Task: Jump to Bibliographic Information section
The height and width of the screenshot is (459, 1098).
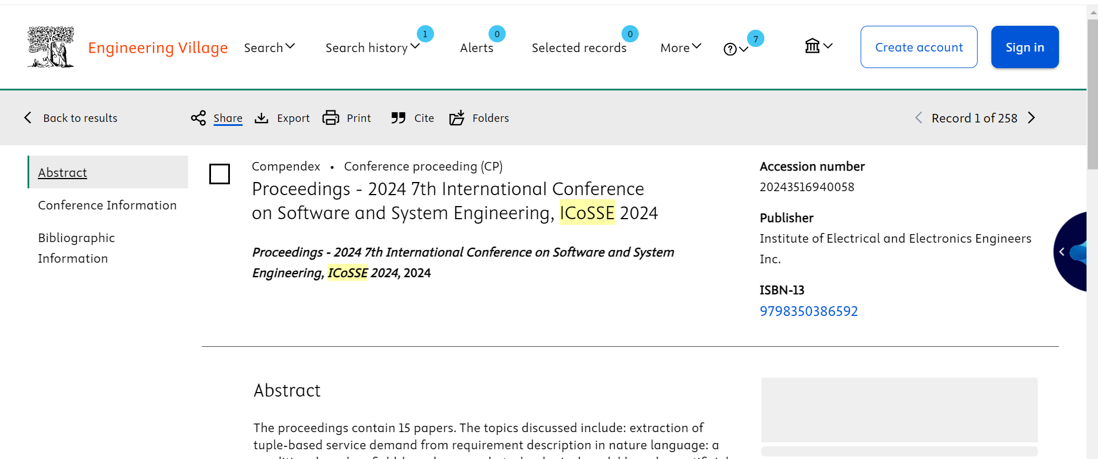Action: tap(76, 248)
